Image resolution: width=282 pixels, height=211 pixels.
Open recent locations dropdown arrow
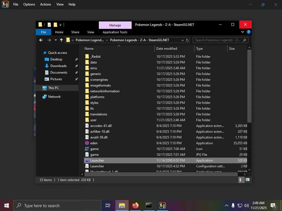click(56, 40)
